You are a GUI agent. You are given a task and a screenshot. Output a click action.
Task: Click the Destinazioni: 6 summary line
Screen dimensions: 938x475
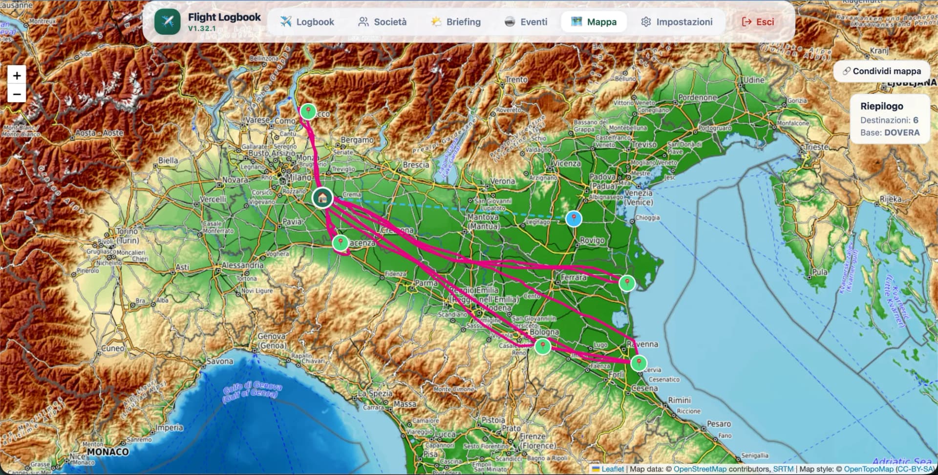(889, 120)
